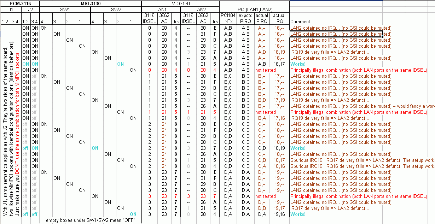The image size is (435, 224).
Task: Select the actual IRQ value '16,19'
Action: click(x=279, y=52)
